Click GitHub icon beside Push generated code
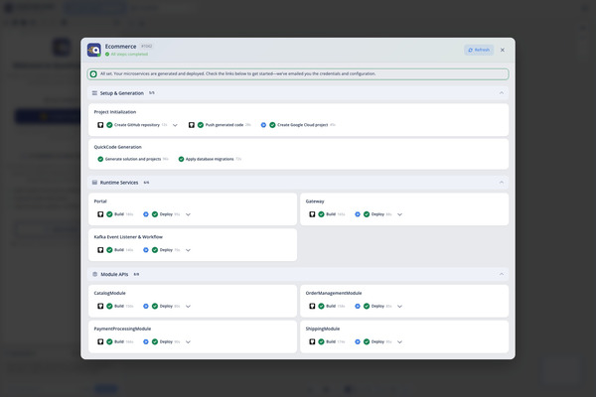Screen dimensions: 596x397 click(x=192, y=125)
